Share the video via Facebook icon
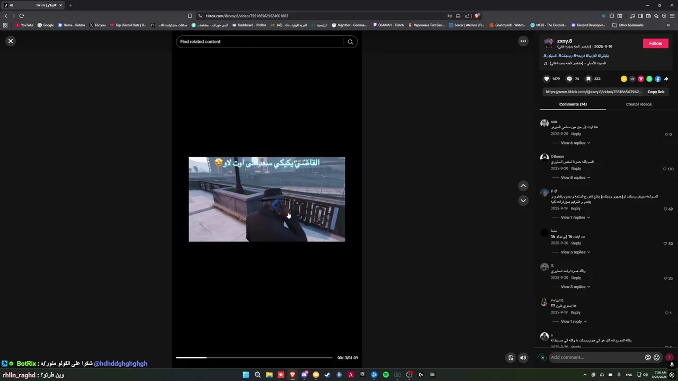 (658, 79)
